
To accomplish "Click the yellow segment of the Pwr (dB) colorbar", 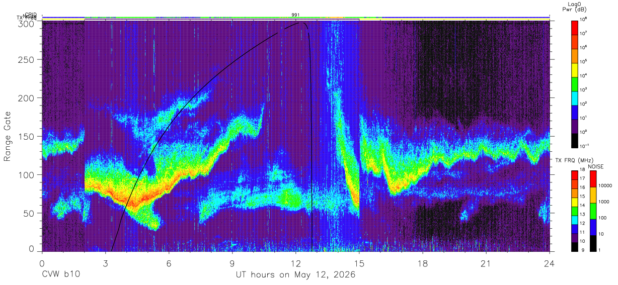I will (x=575, y=70).
